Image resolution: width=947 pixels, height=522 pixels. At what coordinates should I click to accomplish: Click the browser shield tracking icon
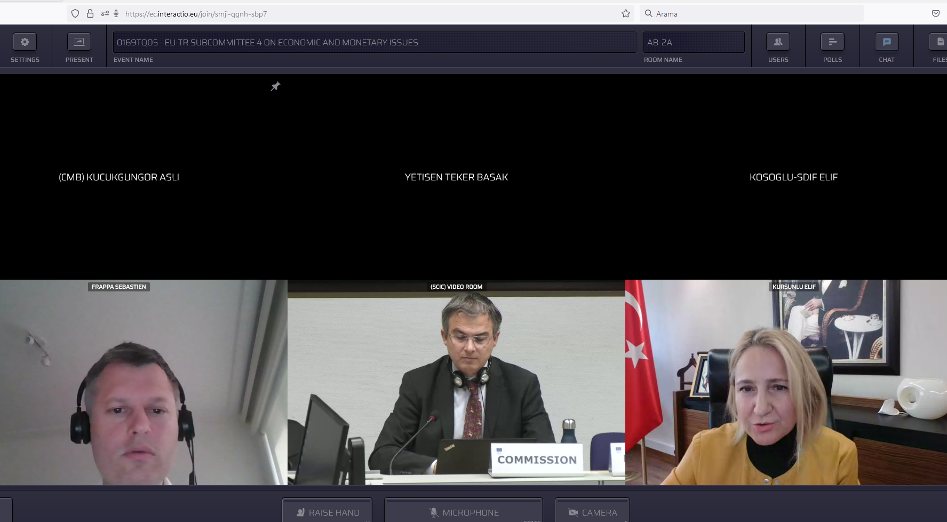tap(75, 14)
